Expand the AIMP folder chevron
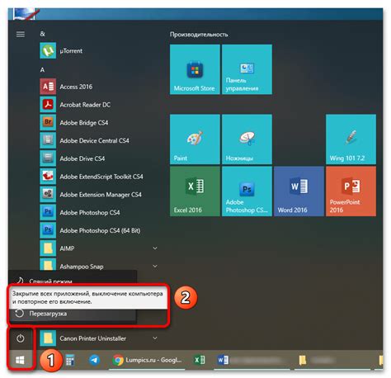The height and width of the screenshot is (378, 391). tap(155, 248)
